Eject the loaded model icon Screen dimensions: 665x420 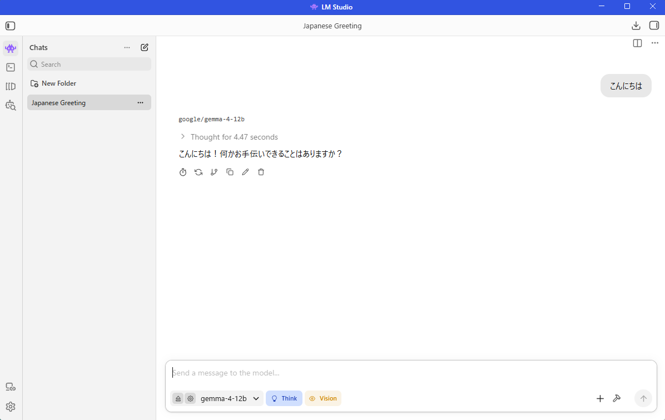coord(178,399)
